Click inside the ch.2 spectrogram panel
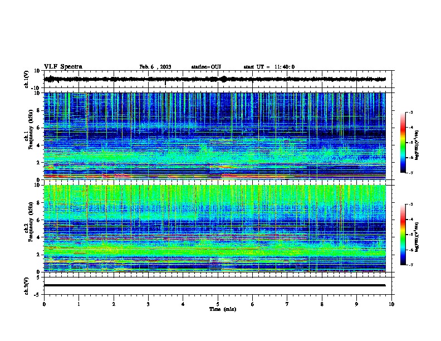This screenshot has width=441, height=341. pyautogui.click(x=214, y=228)
